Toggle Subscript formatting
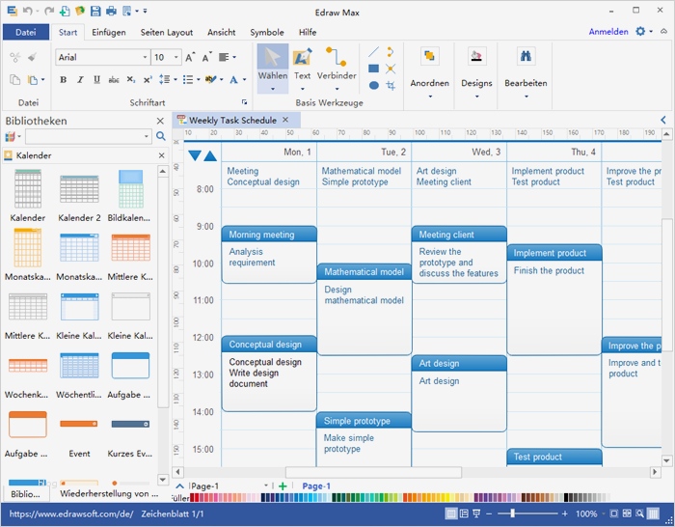675x527 pixels. tap(131, 79)
